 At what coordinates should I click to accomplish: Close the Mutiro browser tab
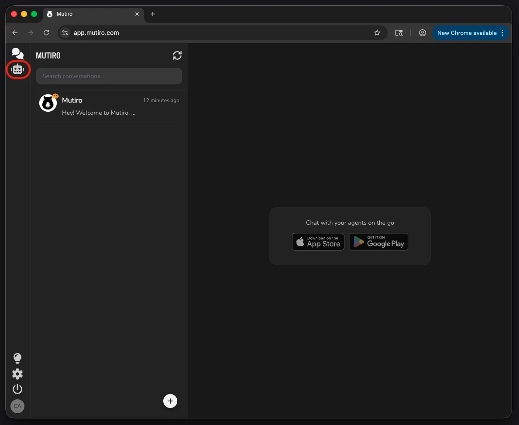tap(137, 14)
